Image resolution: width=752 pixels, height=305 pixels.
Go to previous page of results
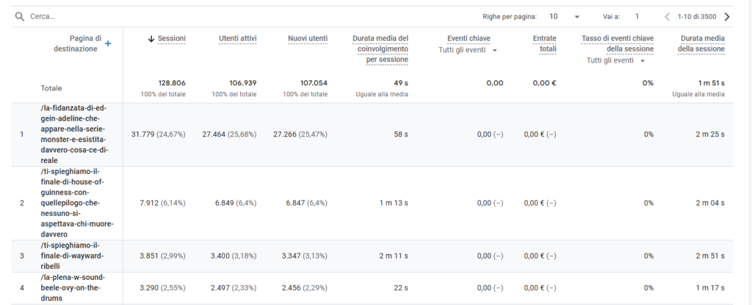click(667, 16)
